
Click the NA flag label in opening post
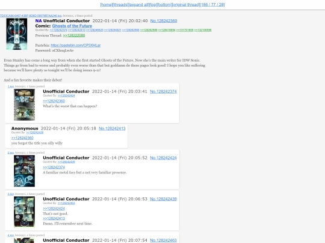pos(39,21)
